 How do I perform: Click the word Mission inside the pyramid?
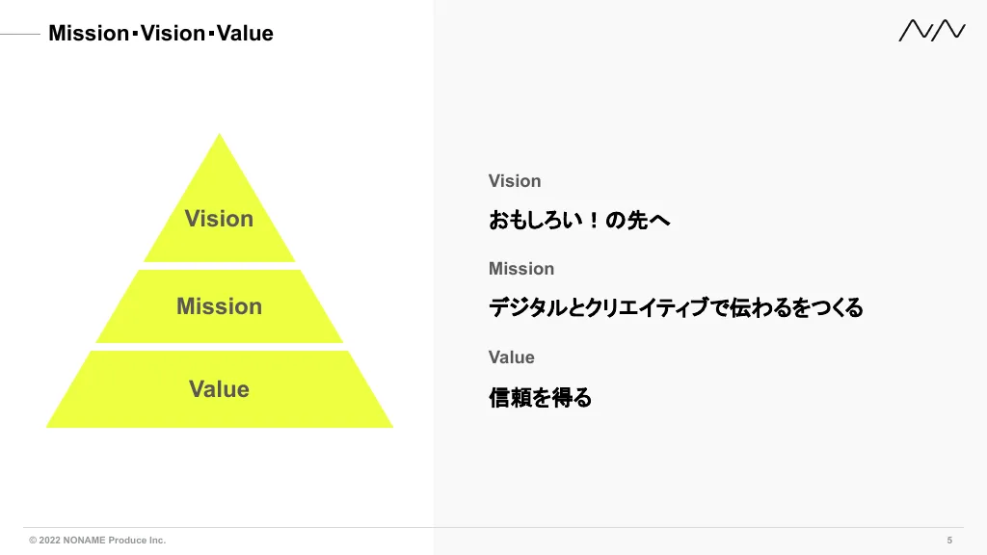point(219,306)
